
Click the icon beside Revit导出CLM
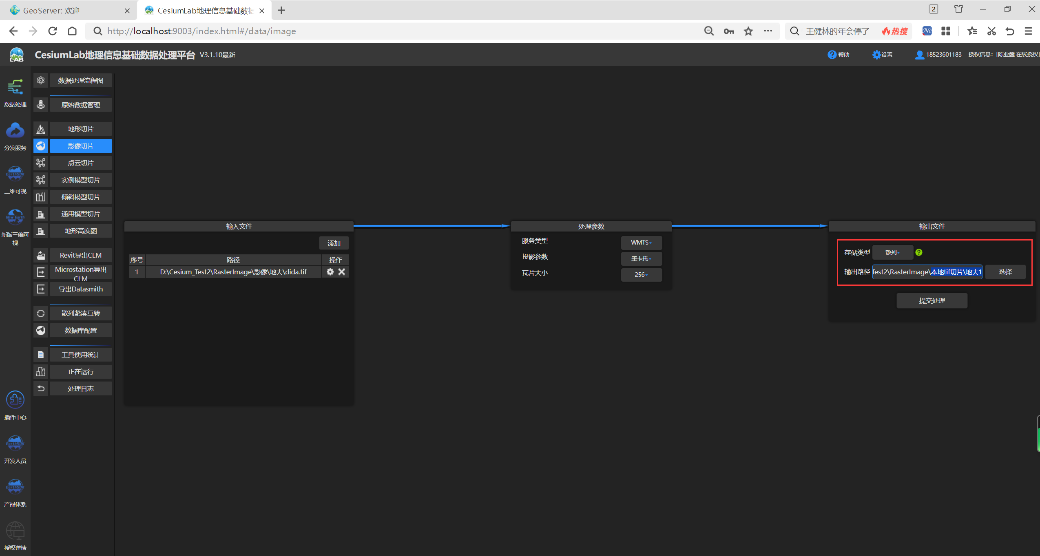point(41,255)
